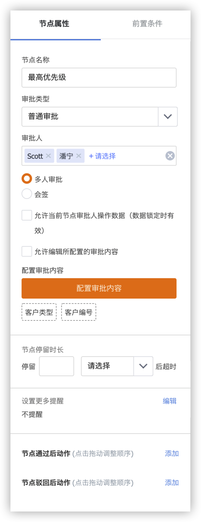The width and height of the screenshot is (201, 522).
Task: Click the plus 请选择 add approver link
Action: click(102, 156)
